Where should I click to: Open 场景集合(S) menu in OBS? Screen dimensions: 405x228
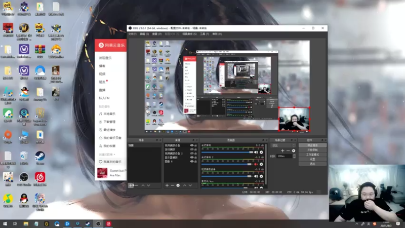pyautogui.click(x=189, y=34)
